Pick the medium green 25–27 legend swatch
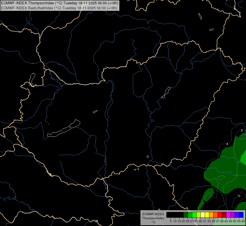The image size is (246, 226). click(190, 215)
